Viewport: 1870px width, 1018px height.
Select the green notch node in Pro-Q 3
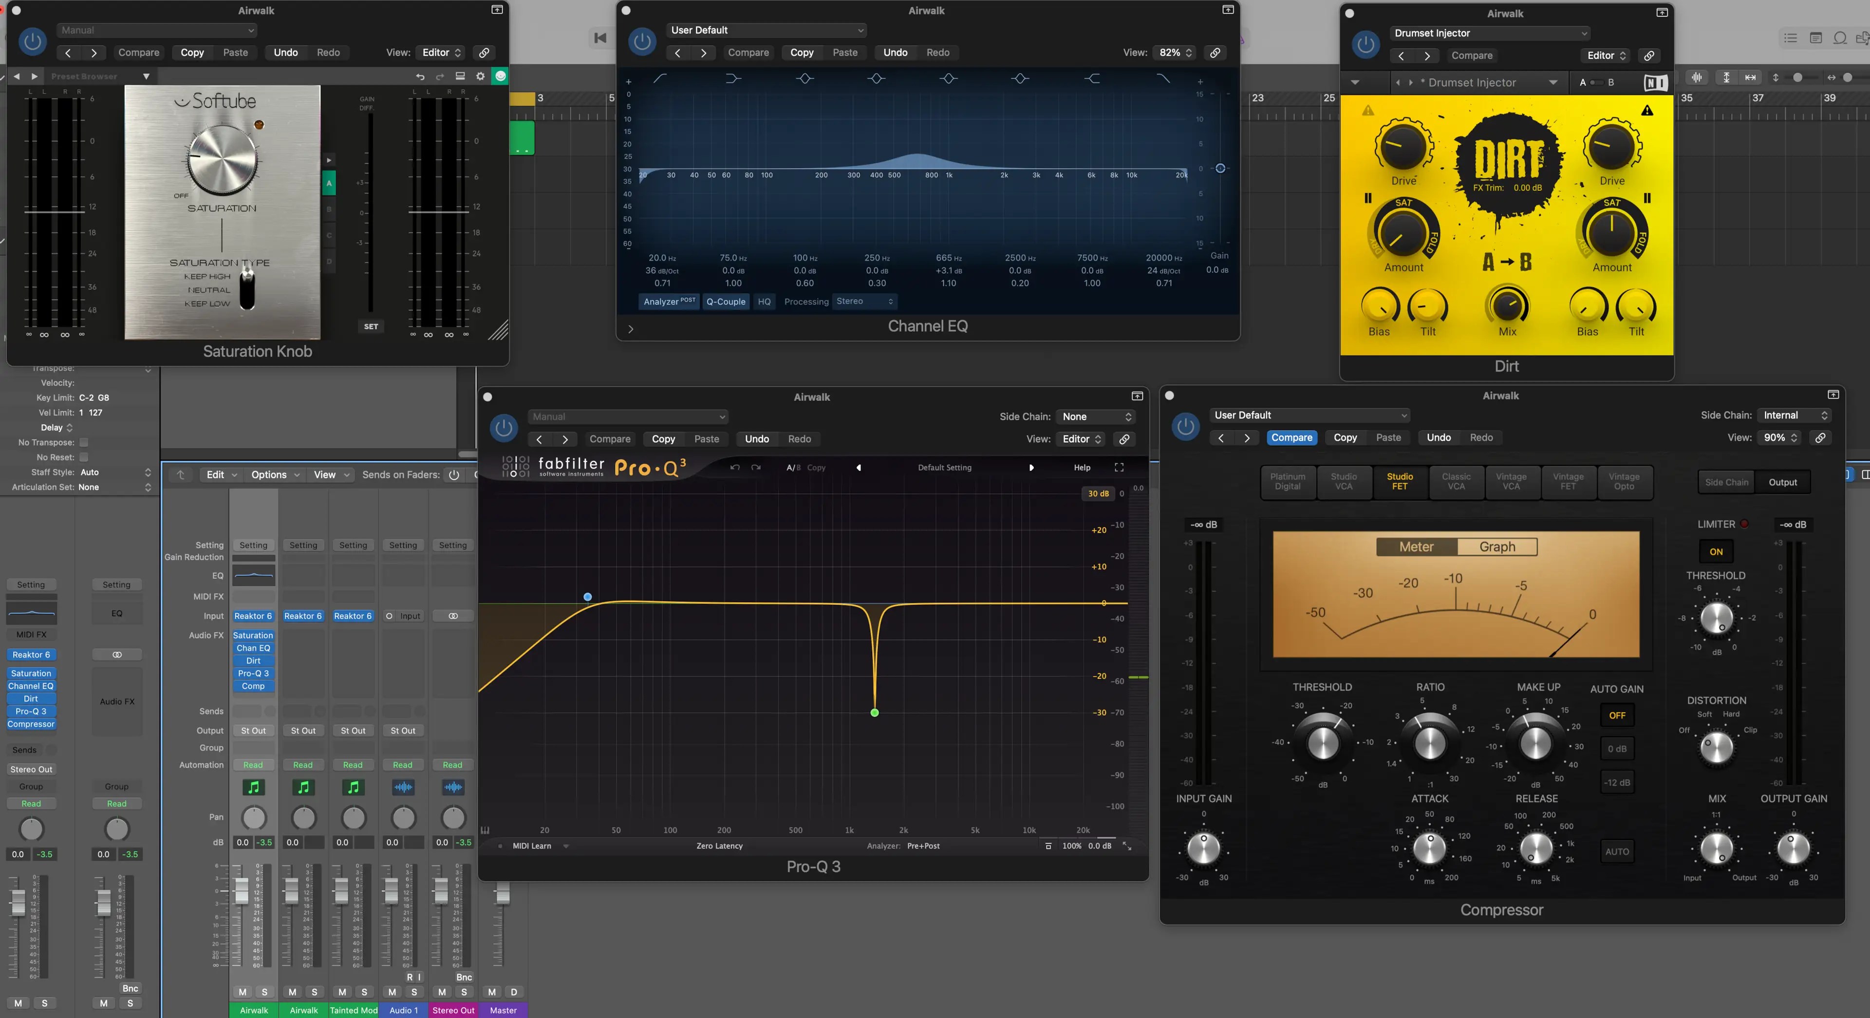(874, 714)
